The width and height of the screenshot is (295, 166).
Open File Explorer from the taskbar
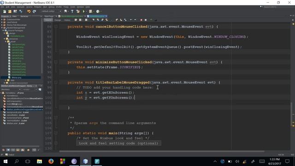click(x=39, y=161)
